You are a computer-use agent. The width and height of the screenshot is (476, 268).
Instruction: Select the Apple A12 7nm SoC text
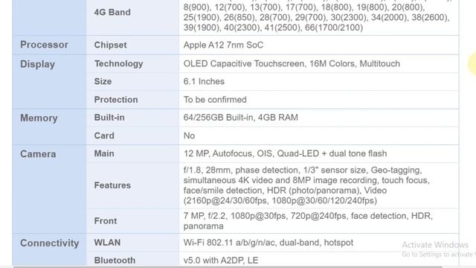(x=223, y=45)
